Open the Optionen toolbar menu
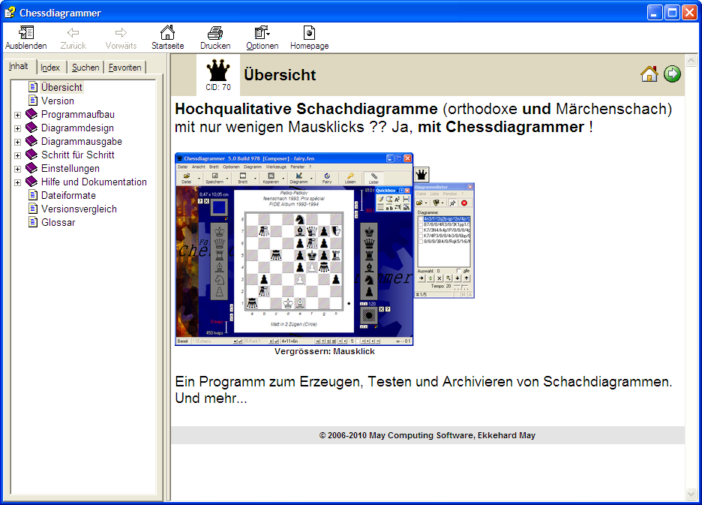 262,38
